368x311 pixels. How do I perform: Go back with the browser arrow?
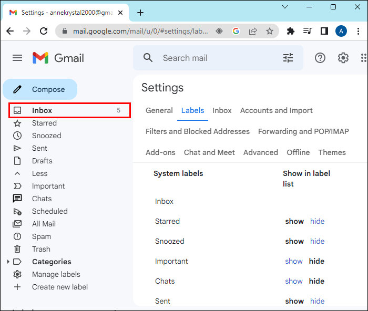[x=10, y=31]
